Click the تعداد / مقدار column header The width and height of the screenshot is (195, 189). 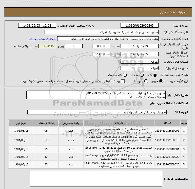coord(46,123)
